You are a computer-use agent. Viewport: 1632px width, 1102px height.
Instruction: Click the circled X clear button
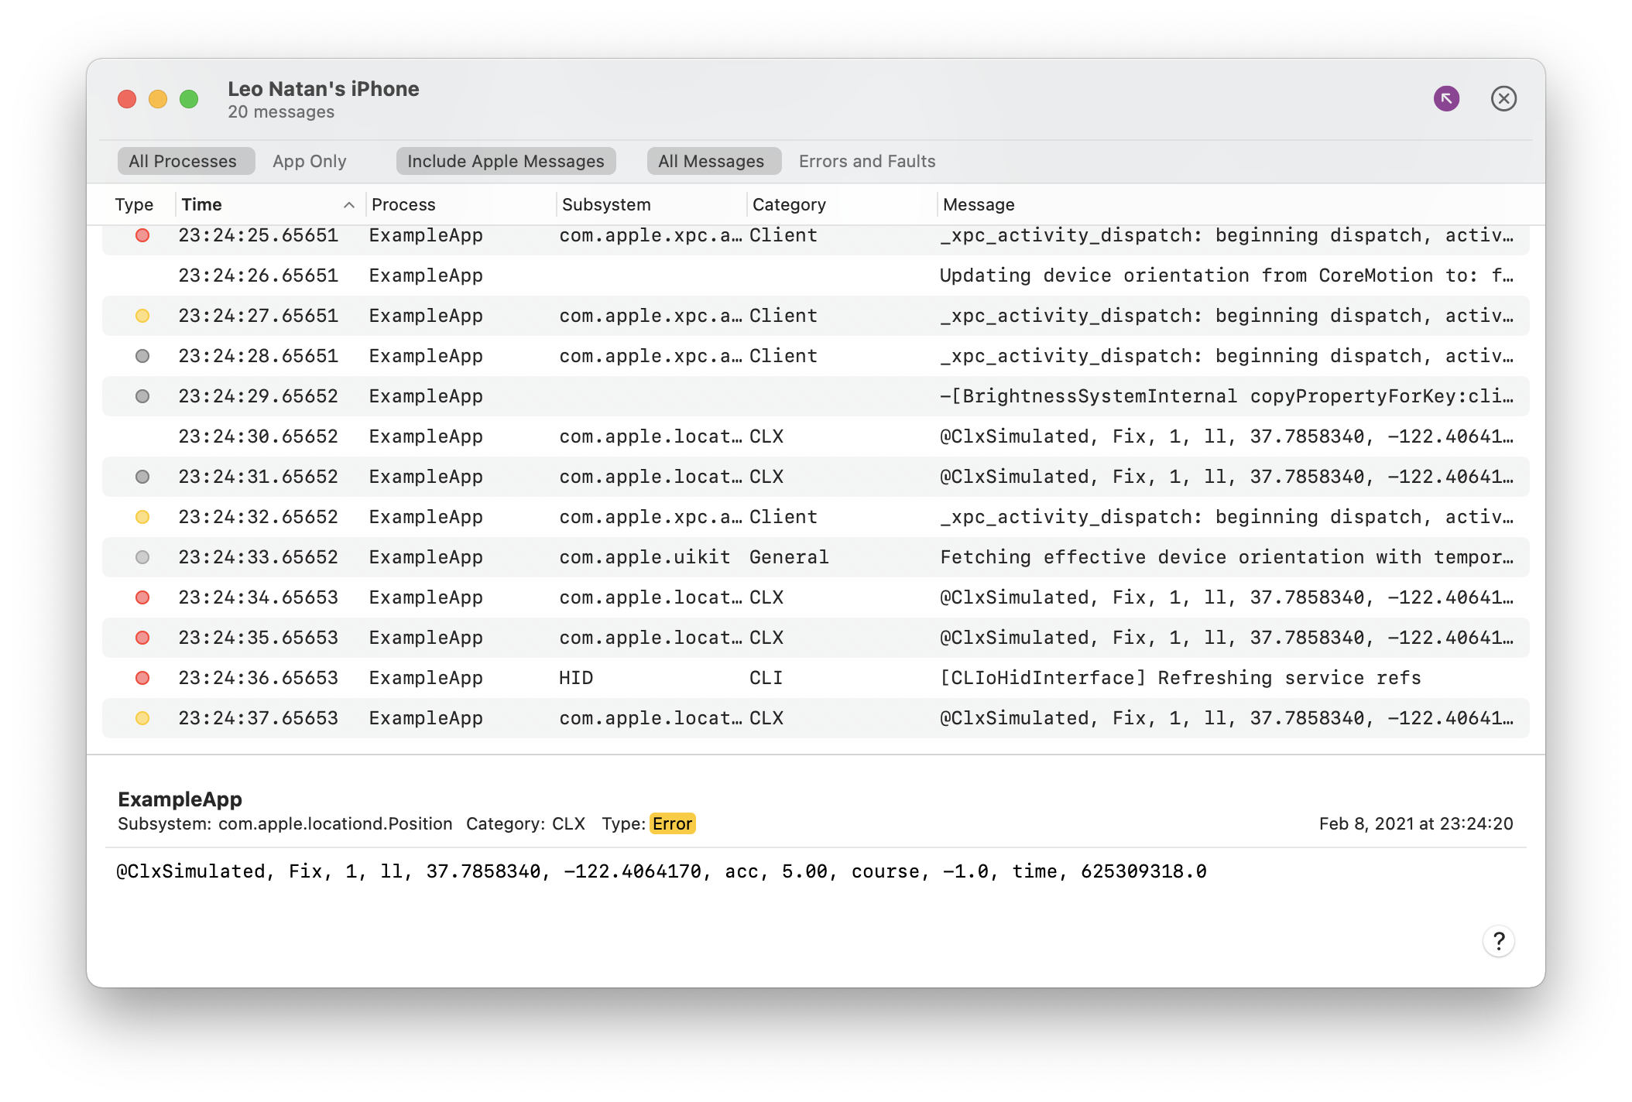coord(1503,98)
